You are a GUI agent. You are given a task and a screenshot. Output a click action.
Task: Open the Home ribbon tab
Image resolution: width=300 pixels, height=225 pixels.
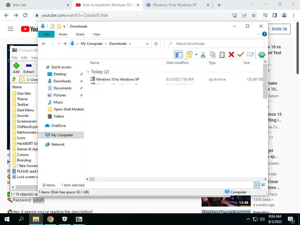tap(63, 34)
